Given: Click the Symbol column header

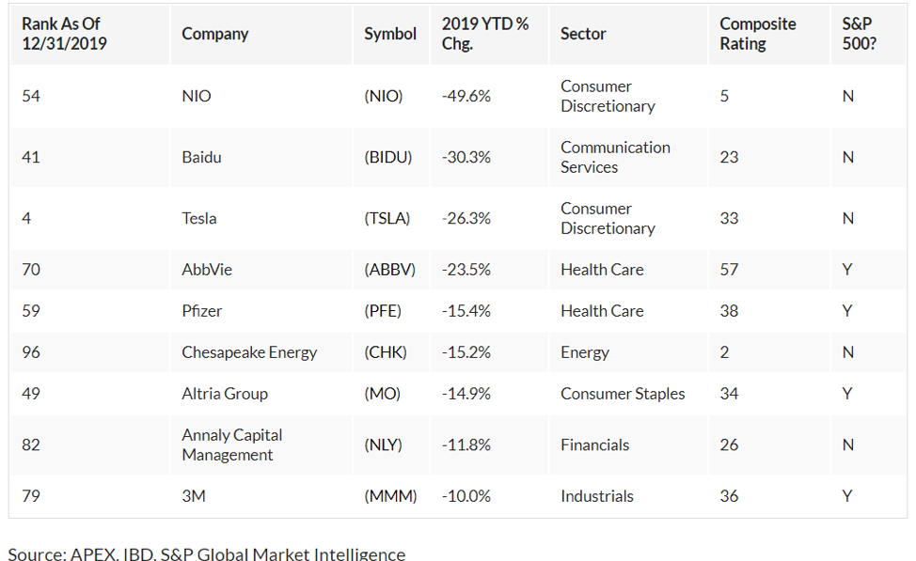Looking at the screenshot, I should [390, 34].
